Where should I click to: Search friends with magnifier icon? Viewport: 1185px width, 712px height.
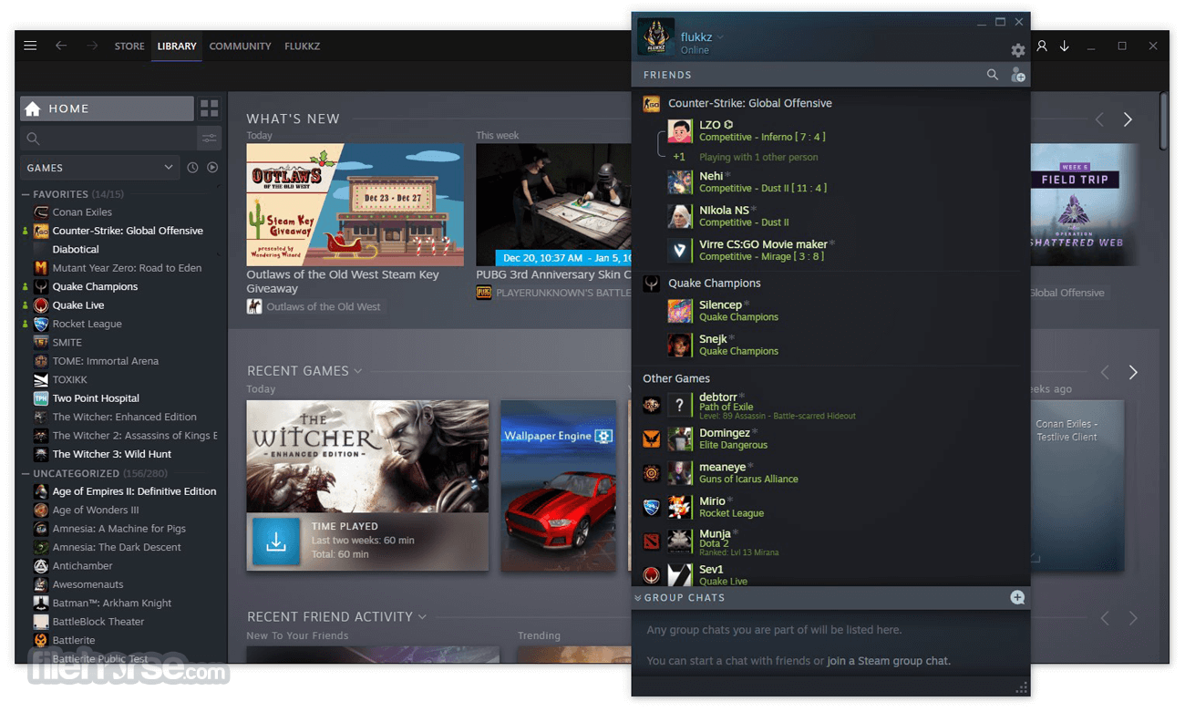click(993, 75)
